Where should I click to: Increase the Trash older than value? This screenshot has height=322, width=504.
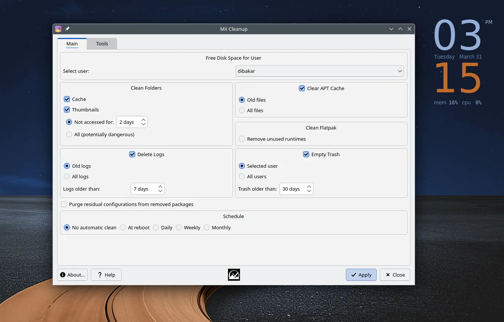(308, 187)
